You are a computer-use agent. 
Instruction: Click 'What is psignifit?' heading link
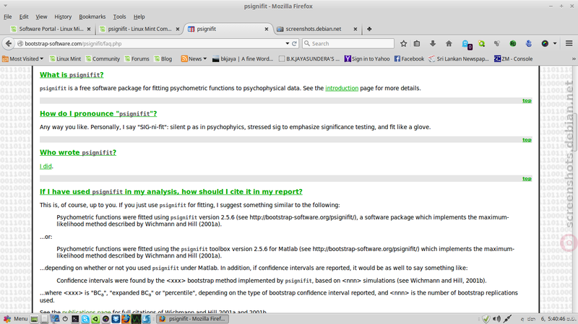pyautogui.click(x=72, y=75)
